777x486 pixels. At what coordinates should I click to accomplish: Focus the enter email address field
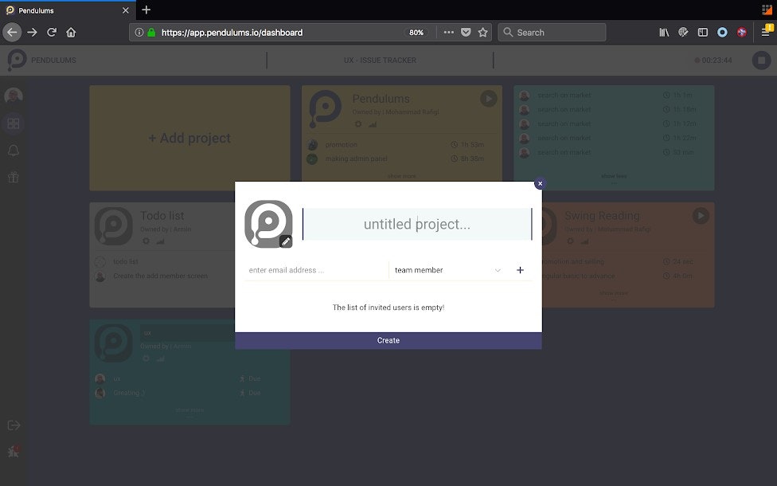tap(316, 270)
